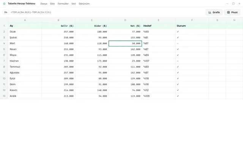
Task: Click the Tabelix app logo icon
Action: (x=4, y=3)
